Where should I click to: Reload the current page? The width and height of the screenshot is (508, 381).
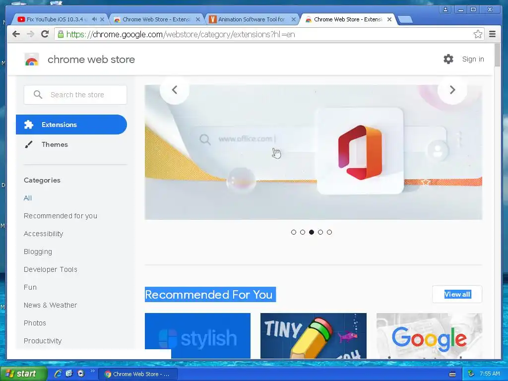tap(45, 34)
